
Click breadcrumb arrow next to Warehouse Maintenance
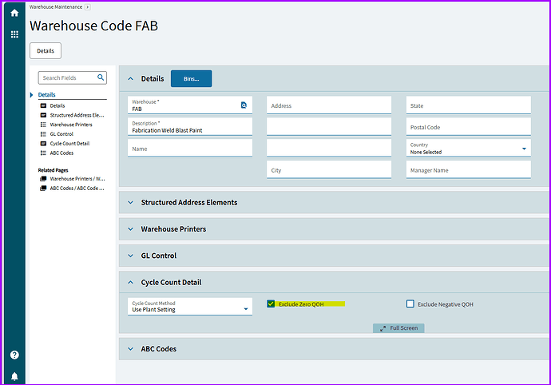pyautogui.click(x=88, y=7)
